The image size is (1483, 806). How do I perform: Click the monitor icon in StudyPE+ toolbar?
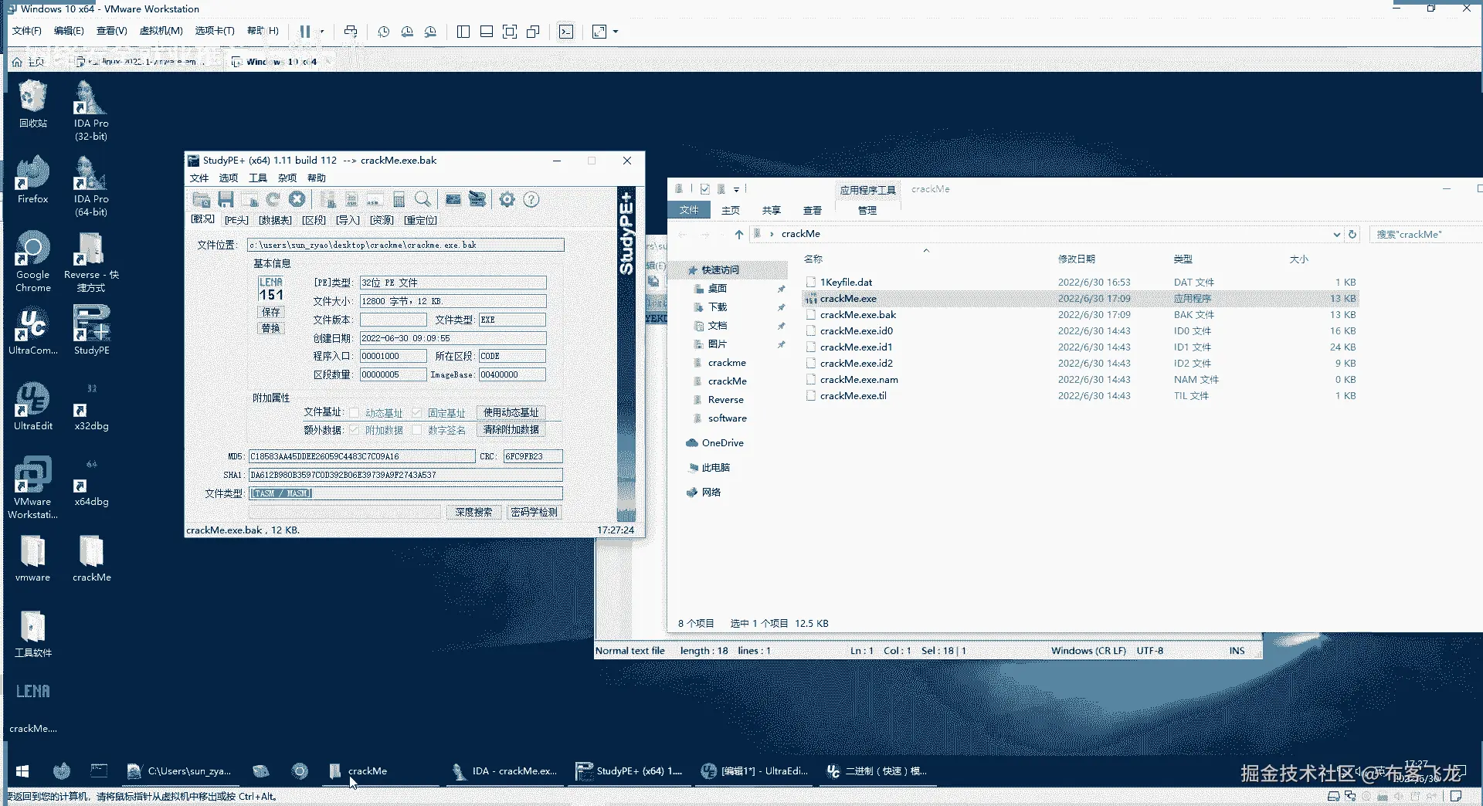point(453,200)
